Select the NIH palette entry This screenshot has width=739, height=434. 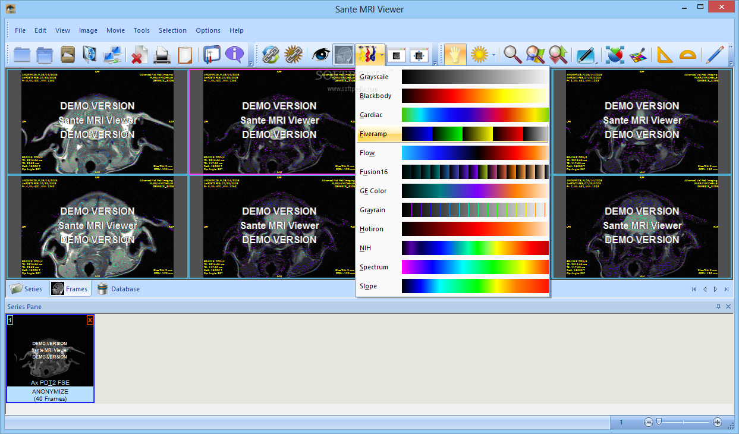tap(452, 248)
